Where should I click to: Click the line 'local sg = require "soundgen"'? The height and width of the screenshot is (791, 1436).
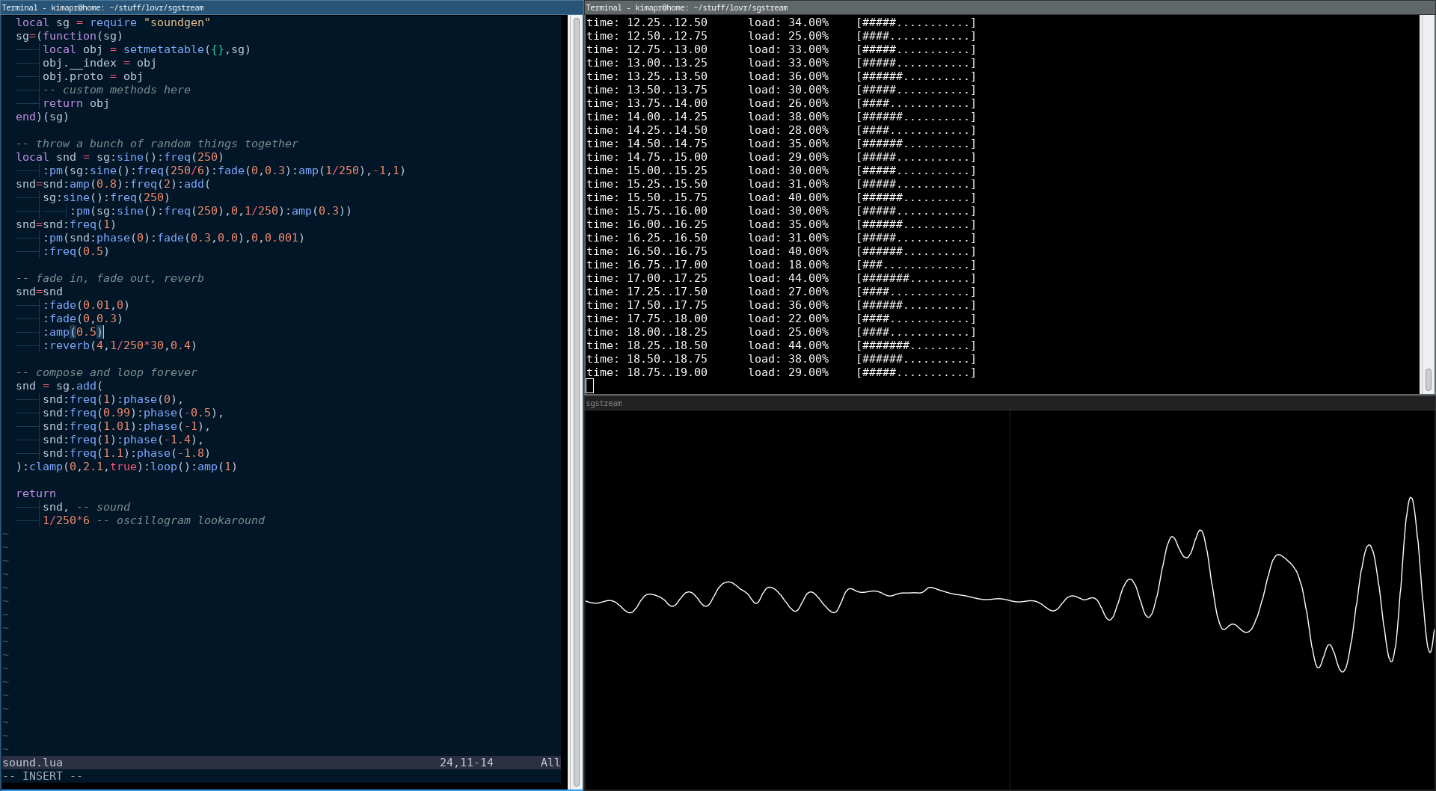113,22
